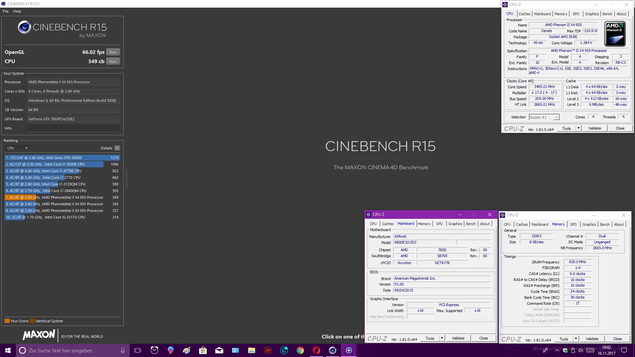Click the volume speaker icon in the system tray
Screen dimensions: 635x357
tap(581, 350)
